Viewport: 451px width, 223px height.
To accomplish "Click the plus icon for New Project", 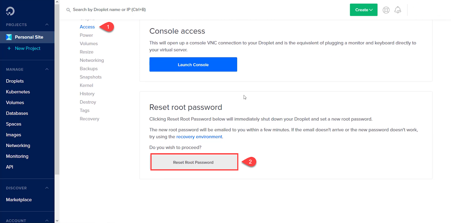I will tap(9, 48).
